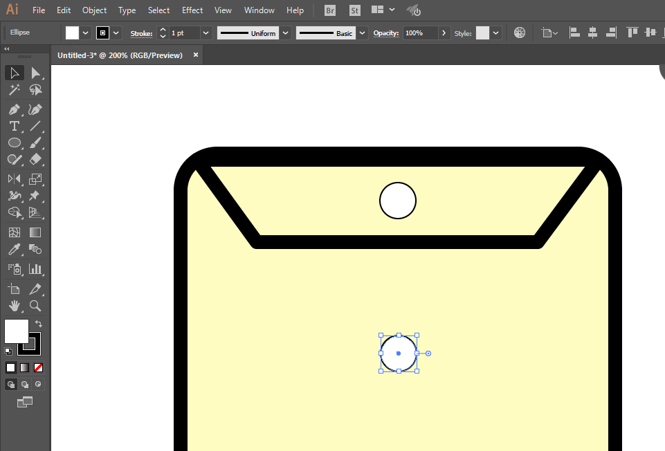665x451 pixels.
Task: Enable Draw Behind mode
Action: point(25,385)
